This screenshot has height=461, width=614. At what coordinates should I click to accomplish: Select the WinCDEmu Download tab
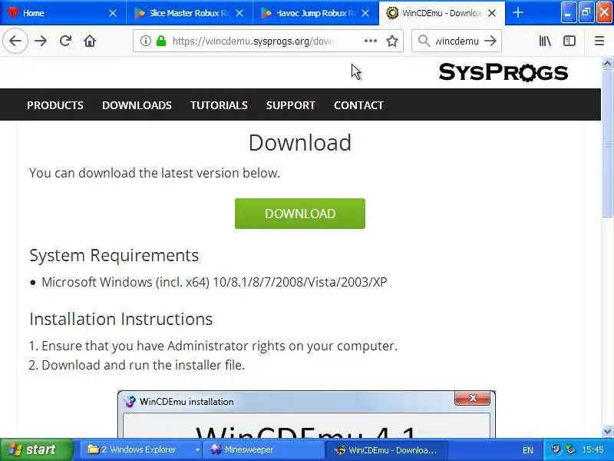(442, 13)
